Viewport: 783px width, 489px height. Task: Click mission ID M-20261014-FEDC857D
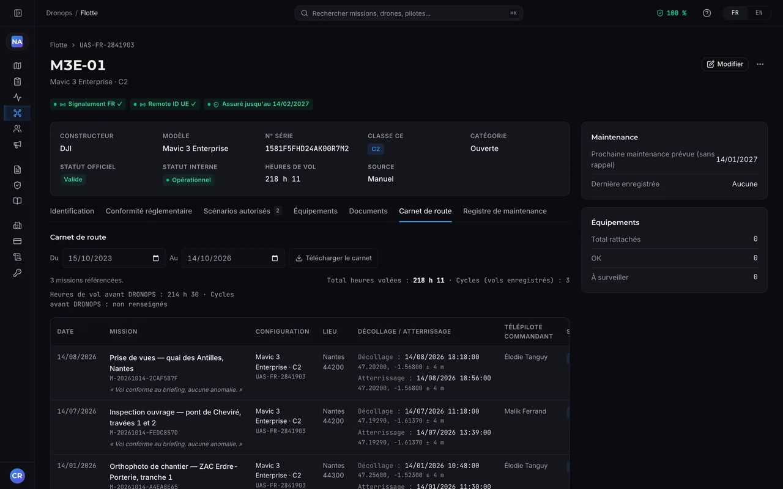pos(144,433)
